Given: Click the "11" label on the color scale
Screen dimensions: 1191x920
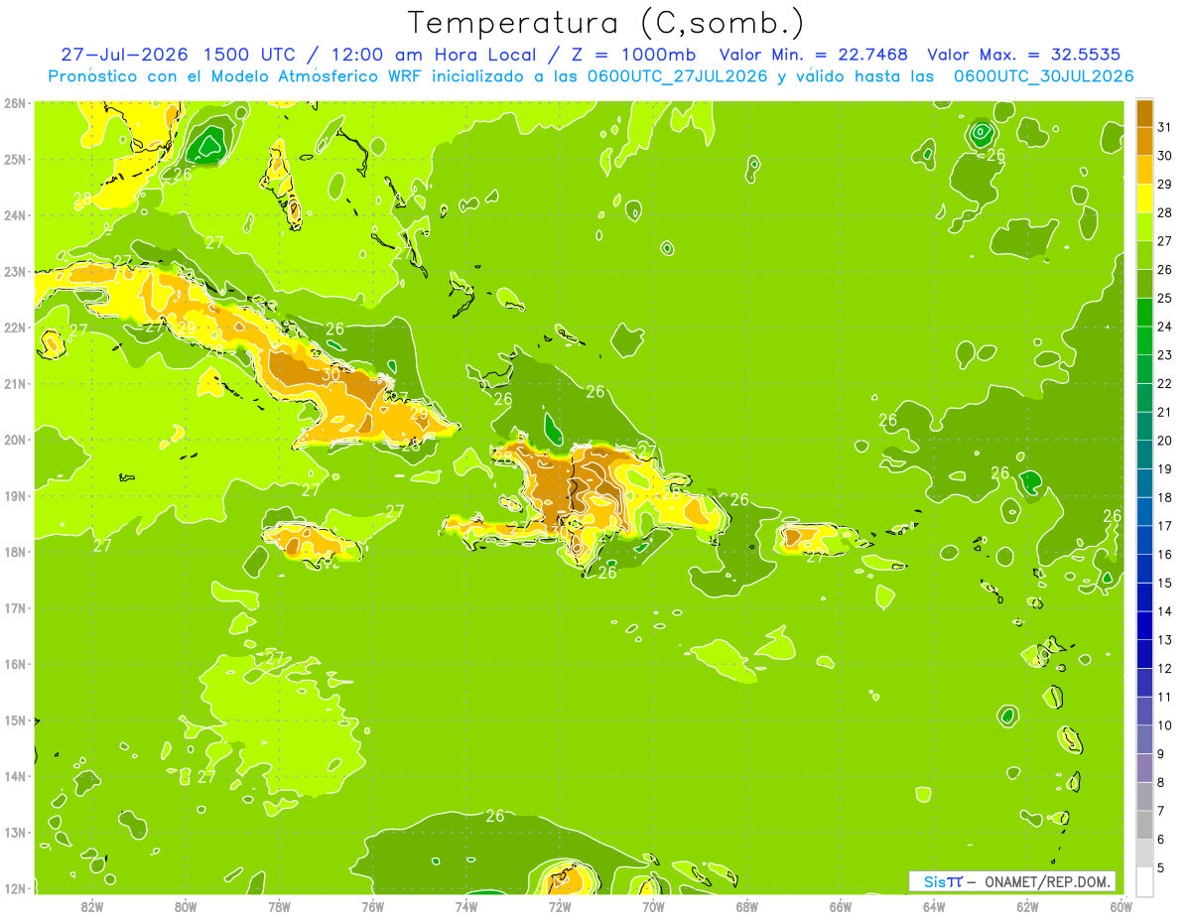Looking at the screenshot, I should tap(1164, 698).
